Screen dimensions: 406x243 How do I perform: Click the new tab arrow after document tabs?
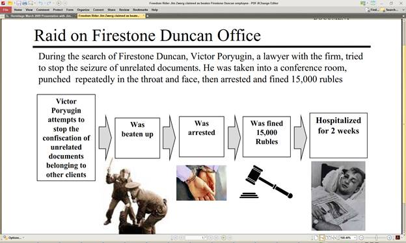[x=147, y=16]
